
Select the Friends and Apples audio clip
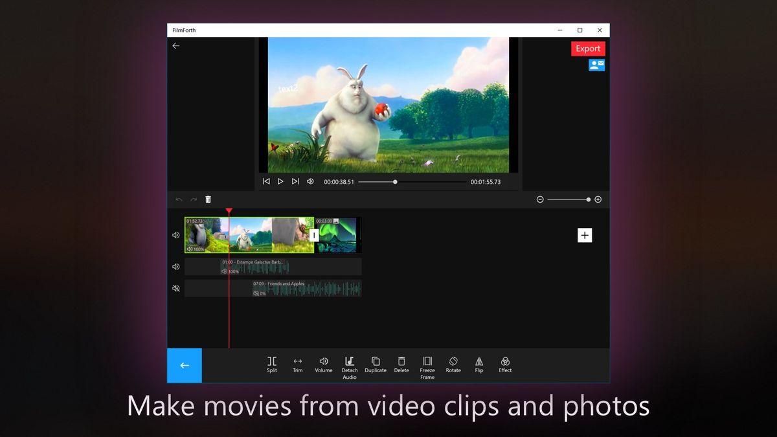coord(306,288)
